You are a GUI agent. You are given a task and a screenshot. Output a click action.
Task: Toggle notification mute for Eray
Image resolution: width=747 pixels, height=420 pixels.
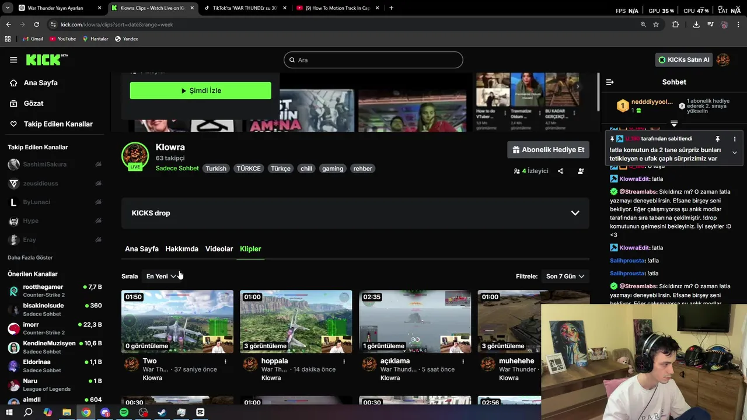tap(98, 240)
